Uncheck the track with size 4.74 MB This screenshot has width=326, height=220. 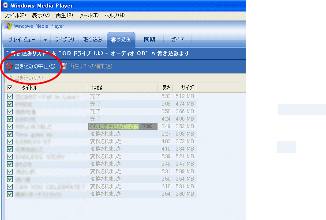tap(10, 104)
